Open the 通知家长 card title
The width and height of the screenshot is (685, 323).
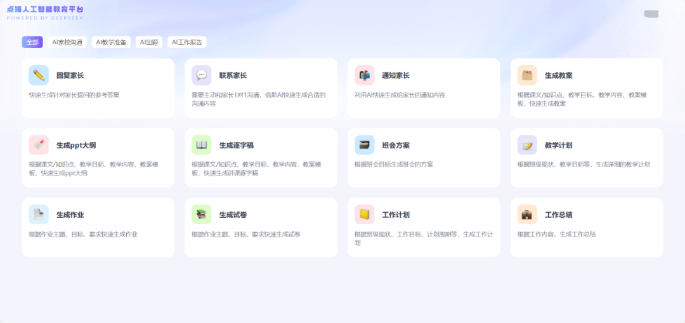tap(396, 75)
